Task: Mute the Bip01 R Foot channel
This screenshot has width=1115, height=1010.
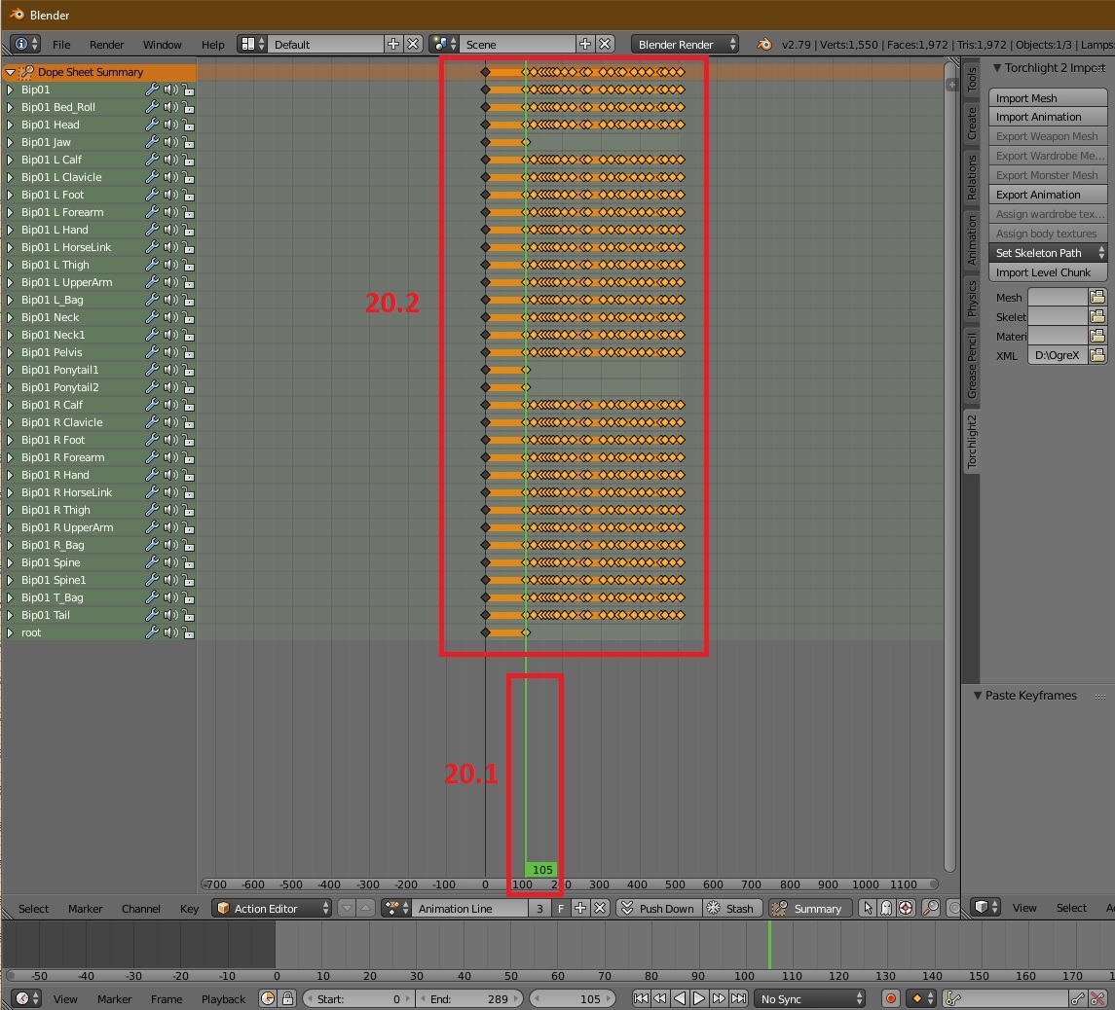Action: coord(170,440)
